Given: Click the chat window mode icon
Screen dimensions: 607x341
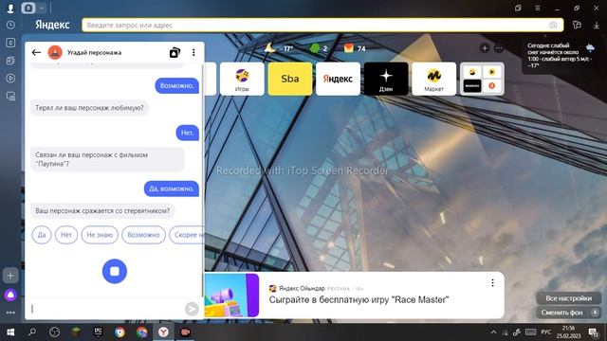Looking at the screenshot, I should coord(175,52).
